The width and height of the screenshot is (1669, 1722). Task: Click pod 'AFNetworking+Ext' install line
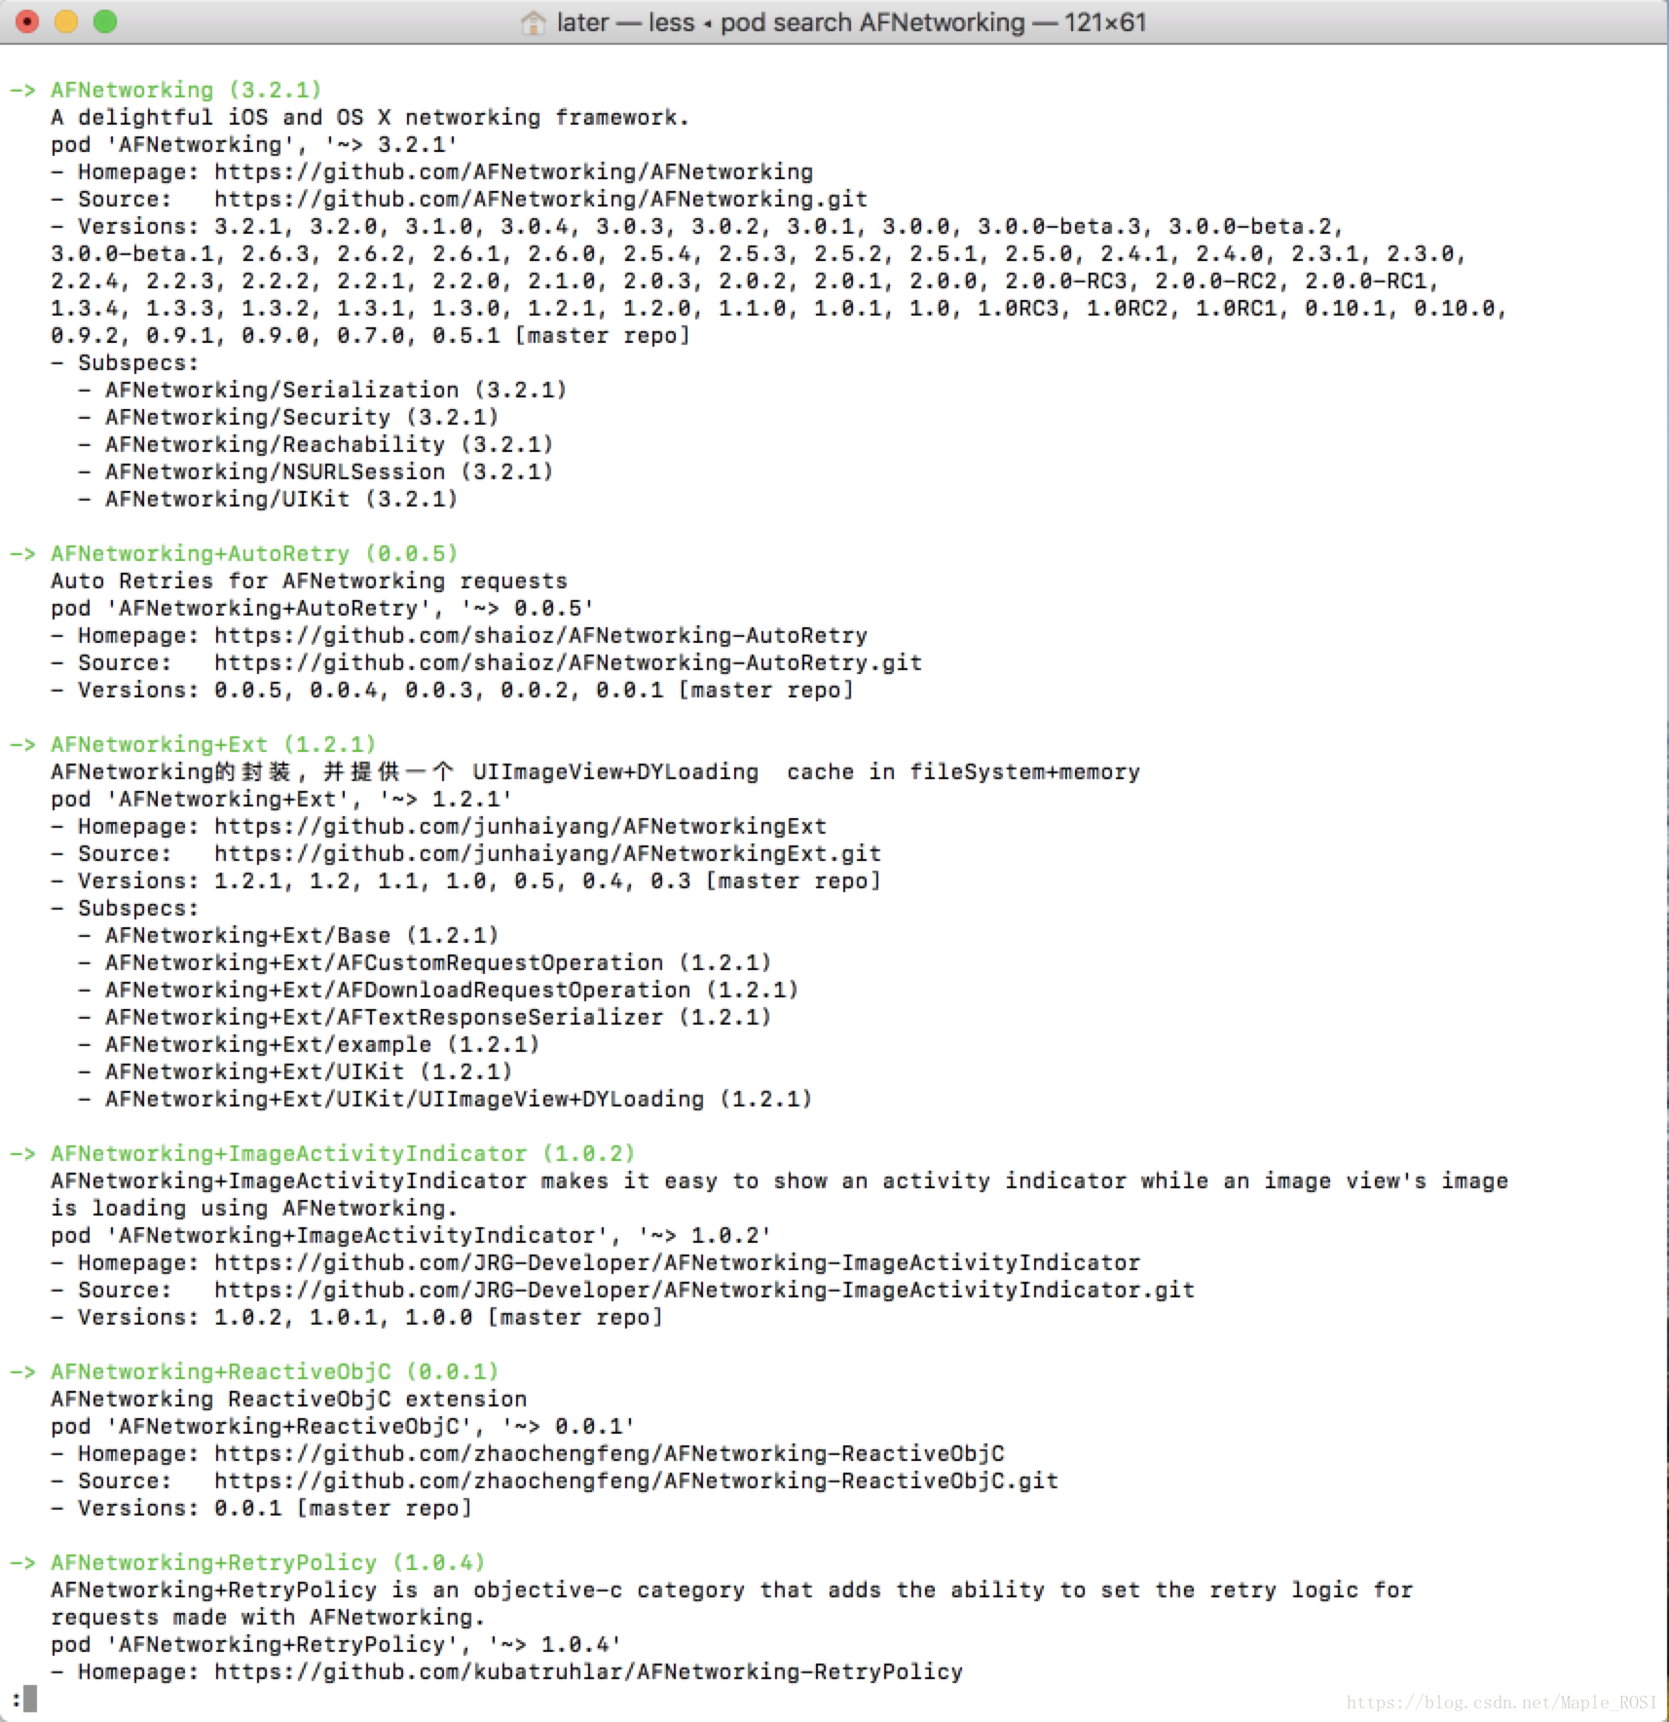point(281,799)
